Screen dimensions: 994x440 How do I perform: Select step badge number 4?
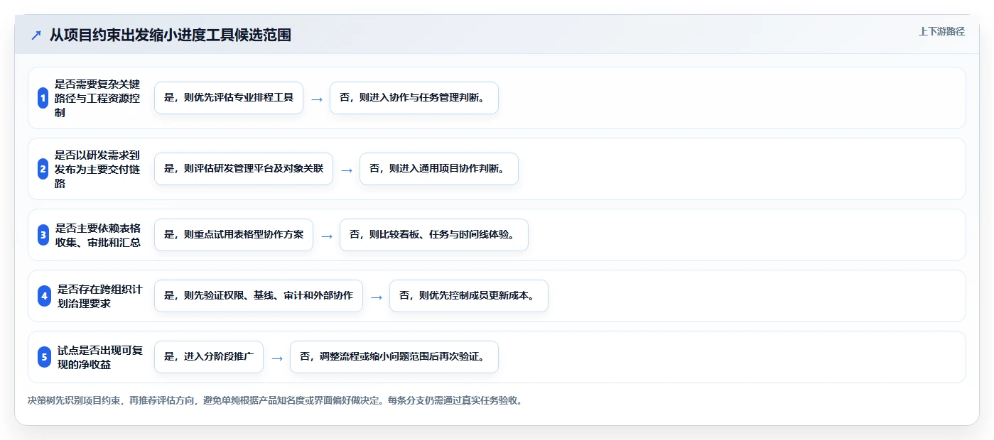tap(44, 296)
